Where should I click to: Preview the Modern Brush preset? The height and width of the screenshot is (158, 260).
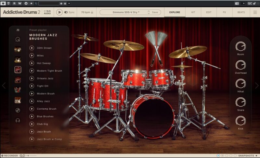coord(32,94)
